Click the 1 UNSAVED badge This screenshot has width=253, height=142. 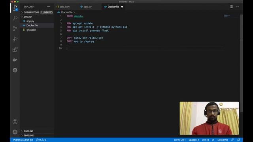[47, 12]
